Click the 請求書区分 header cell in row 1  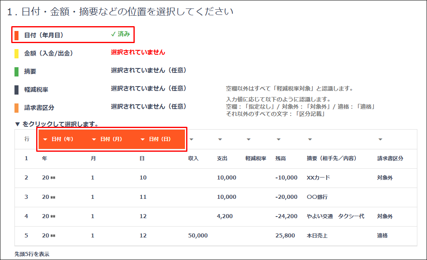[x=390, y=158]
